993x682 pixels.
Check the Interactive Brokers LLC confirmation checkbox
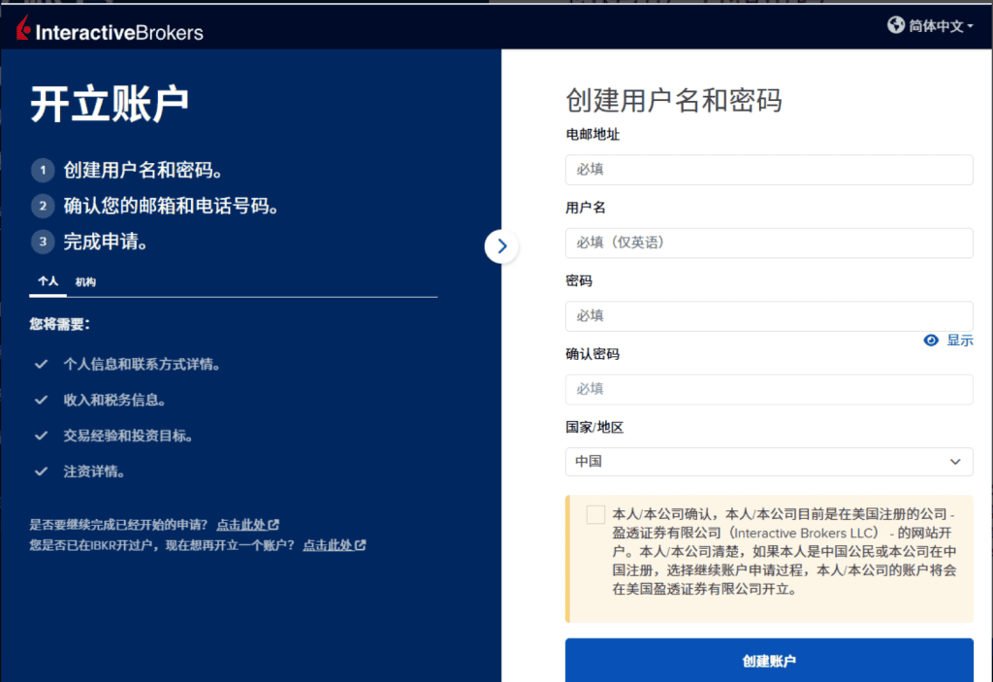pyautogui.click(x=595, y=514)
